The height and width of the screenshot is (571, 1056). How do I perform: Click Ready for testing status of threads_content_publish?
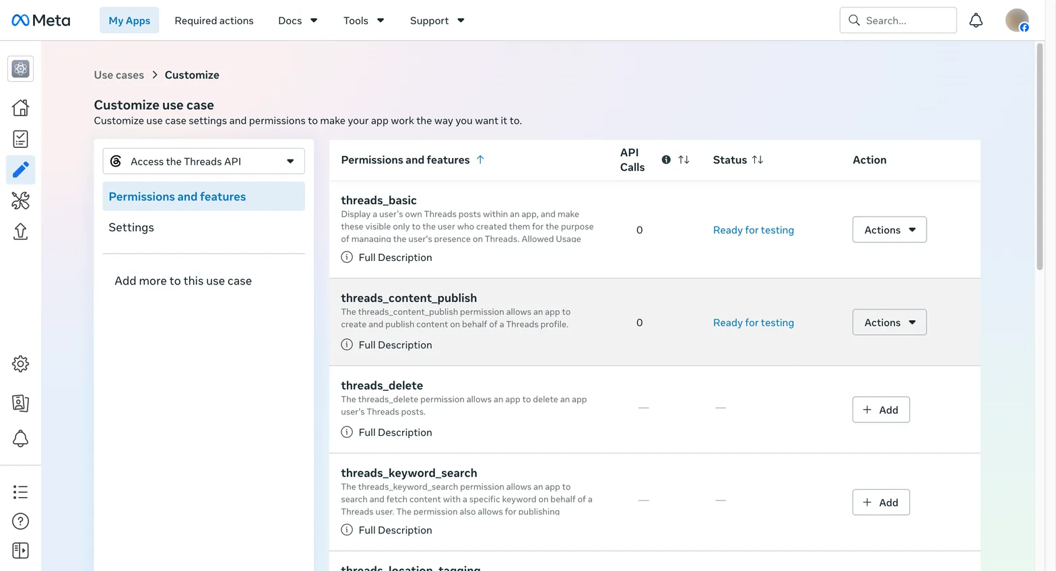coord(754,323)
